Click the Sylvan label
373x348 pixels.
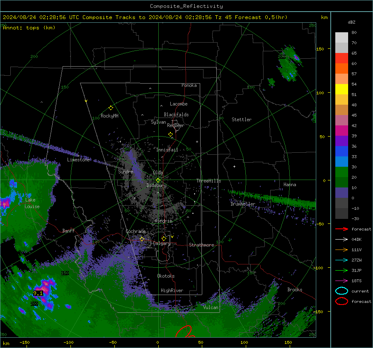[158, 122]
